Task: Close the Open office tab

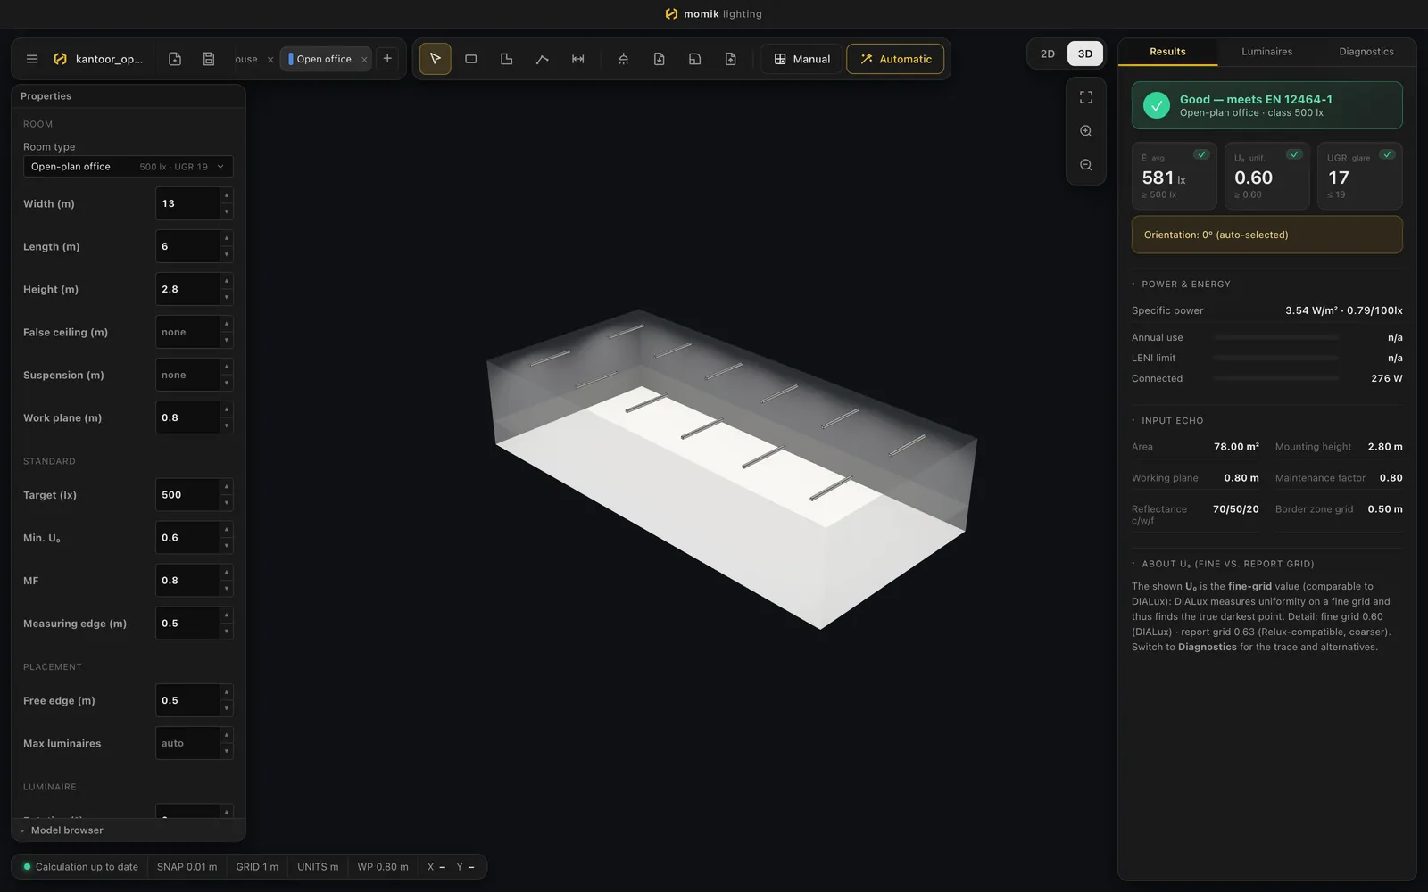Action: point(364,60)
